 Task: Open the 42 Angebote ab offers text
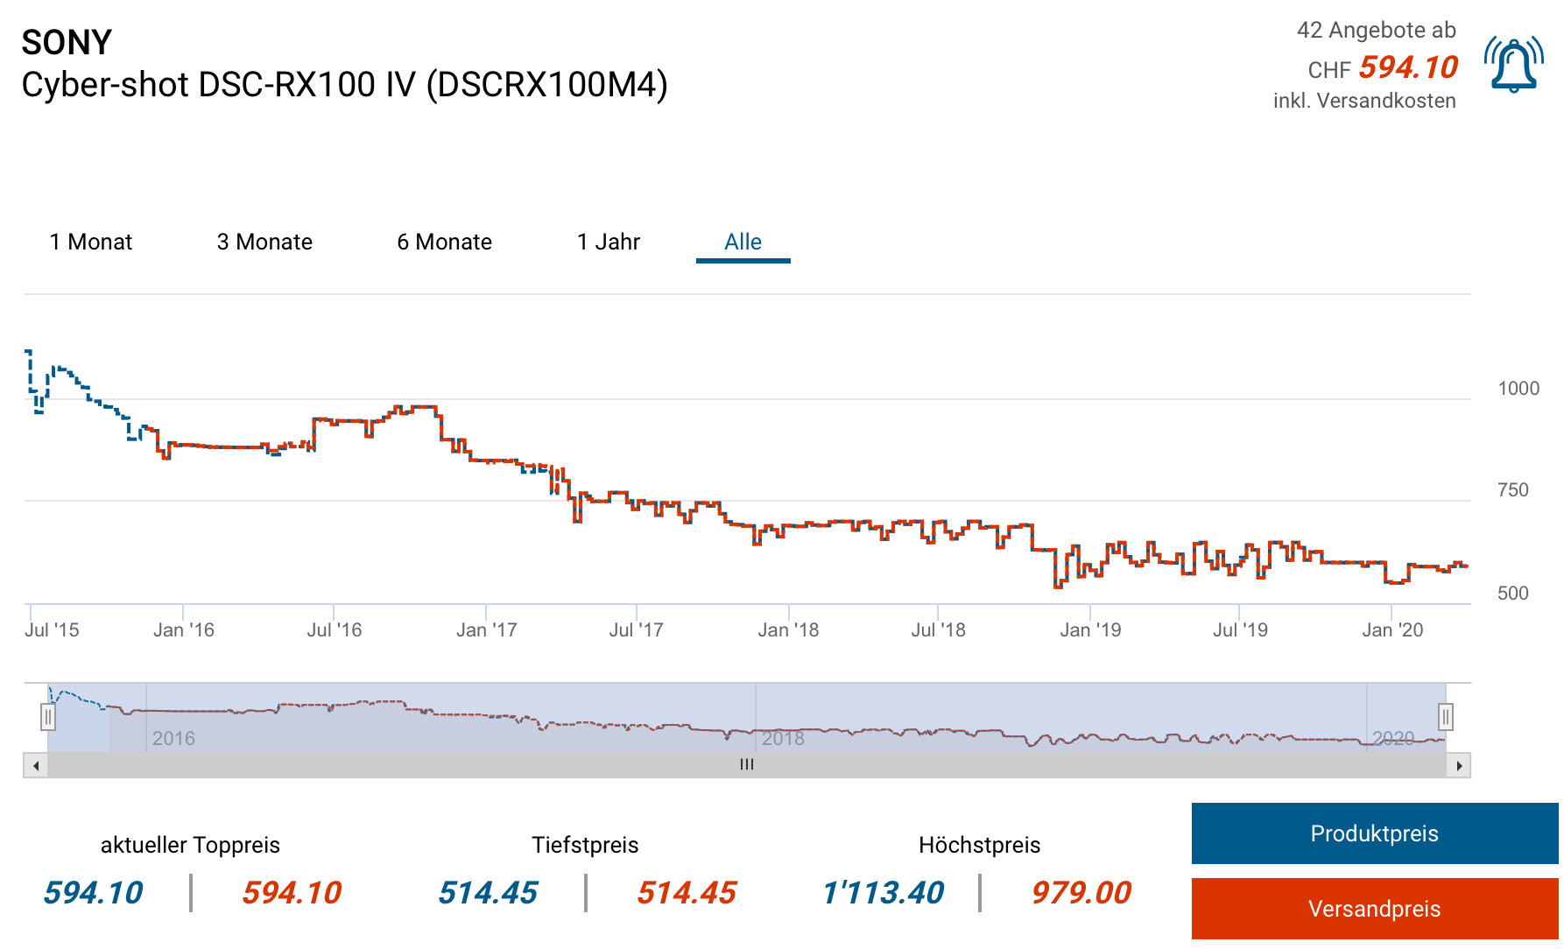coord(1376,31)
